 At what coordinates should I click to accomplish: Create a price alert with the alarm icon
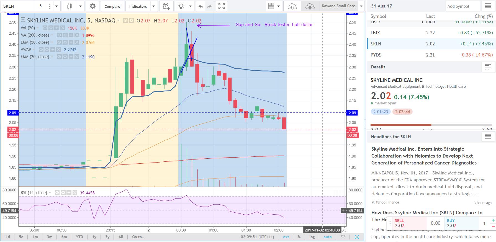[166, 6]
